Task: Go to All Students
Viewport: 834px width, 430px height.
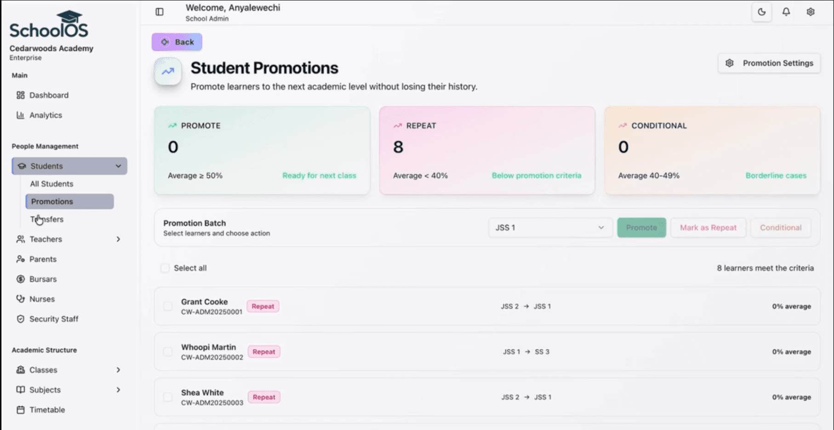Action: (x=51, y=183)
